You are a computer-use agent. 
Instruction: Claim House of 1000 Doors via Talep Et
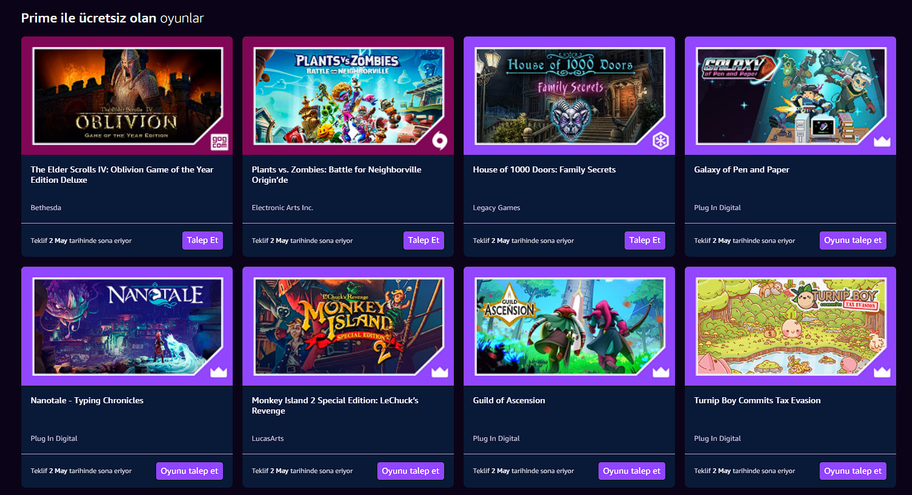click(x=645, y=241)
